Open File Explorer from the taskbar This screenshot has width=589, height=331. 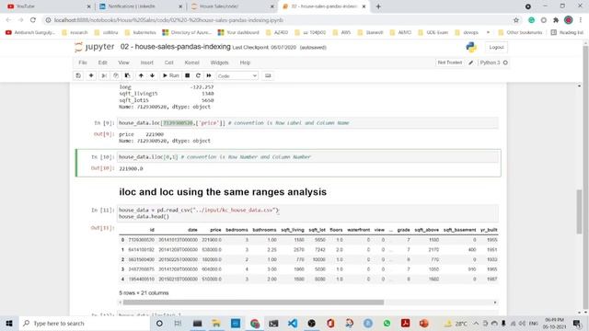point(216,323)
